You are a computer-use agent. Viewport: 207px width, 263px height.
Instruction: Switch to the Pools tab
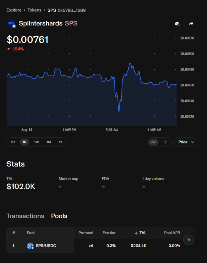coord(59,216)
